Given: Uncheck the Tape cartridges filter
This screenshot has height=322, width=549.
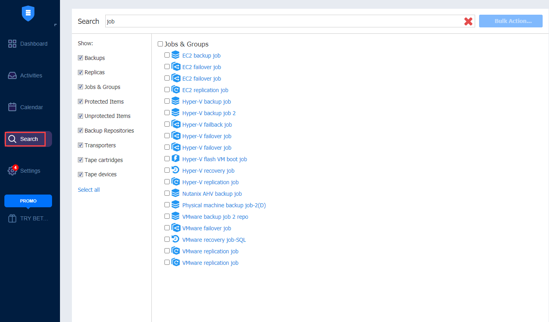Looking at the screenshot, I should coord(81,160).
